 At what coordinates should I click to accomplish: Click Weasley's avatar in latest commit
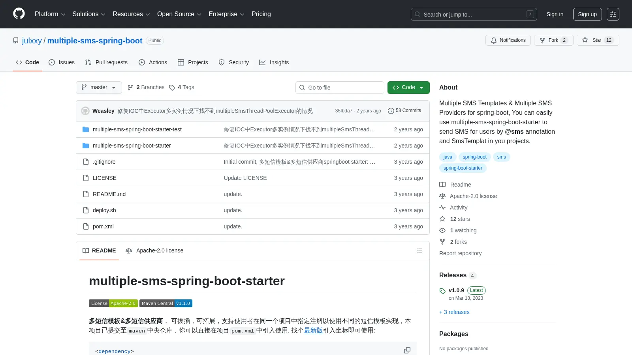pyautogui.click(x=85, y=111)
